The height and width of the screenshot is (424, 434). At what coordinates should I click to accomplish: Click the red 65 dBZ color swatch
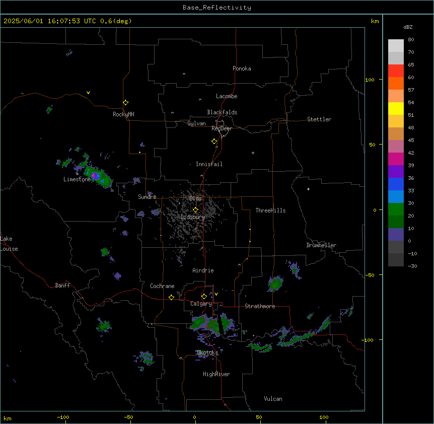(x=396, y=70)
